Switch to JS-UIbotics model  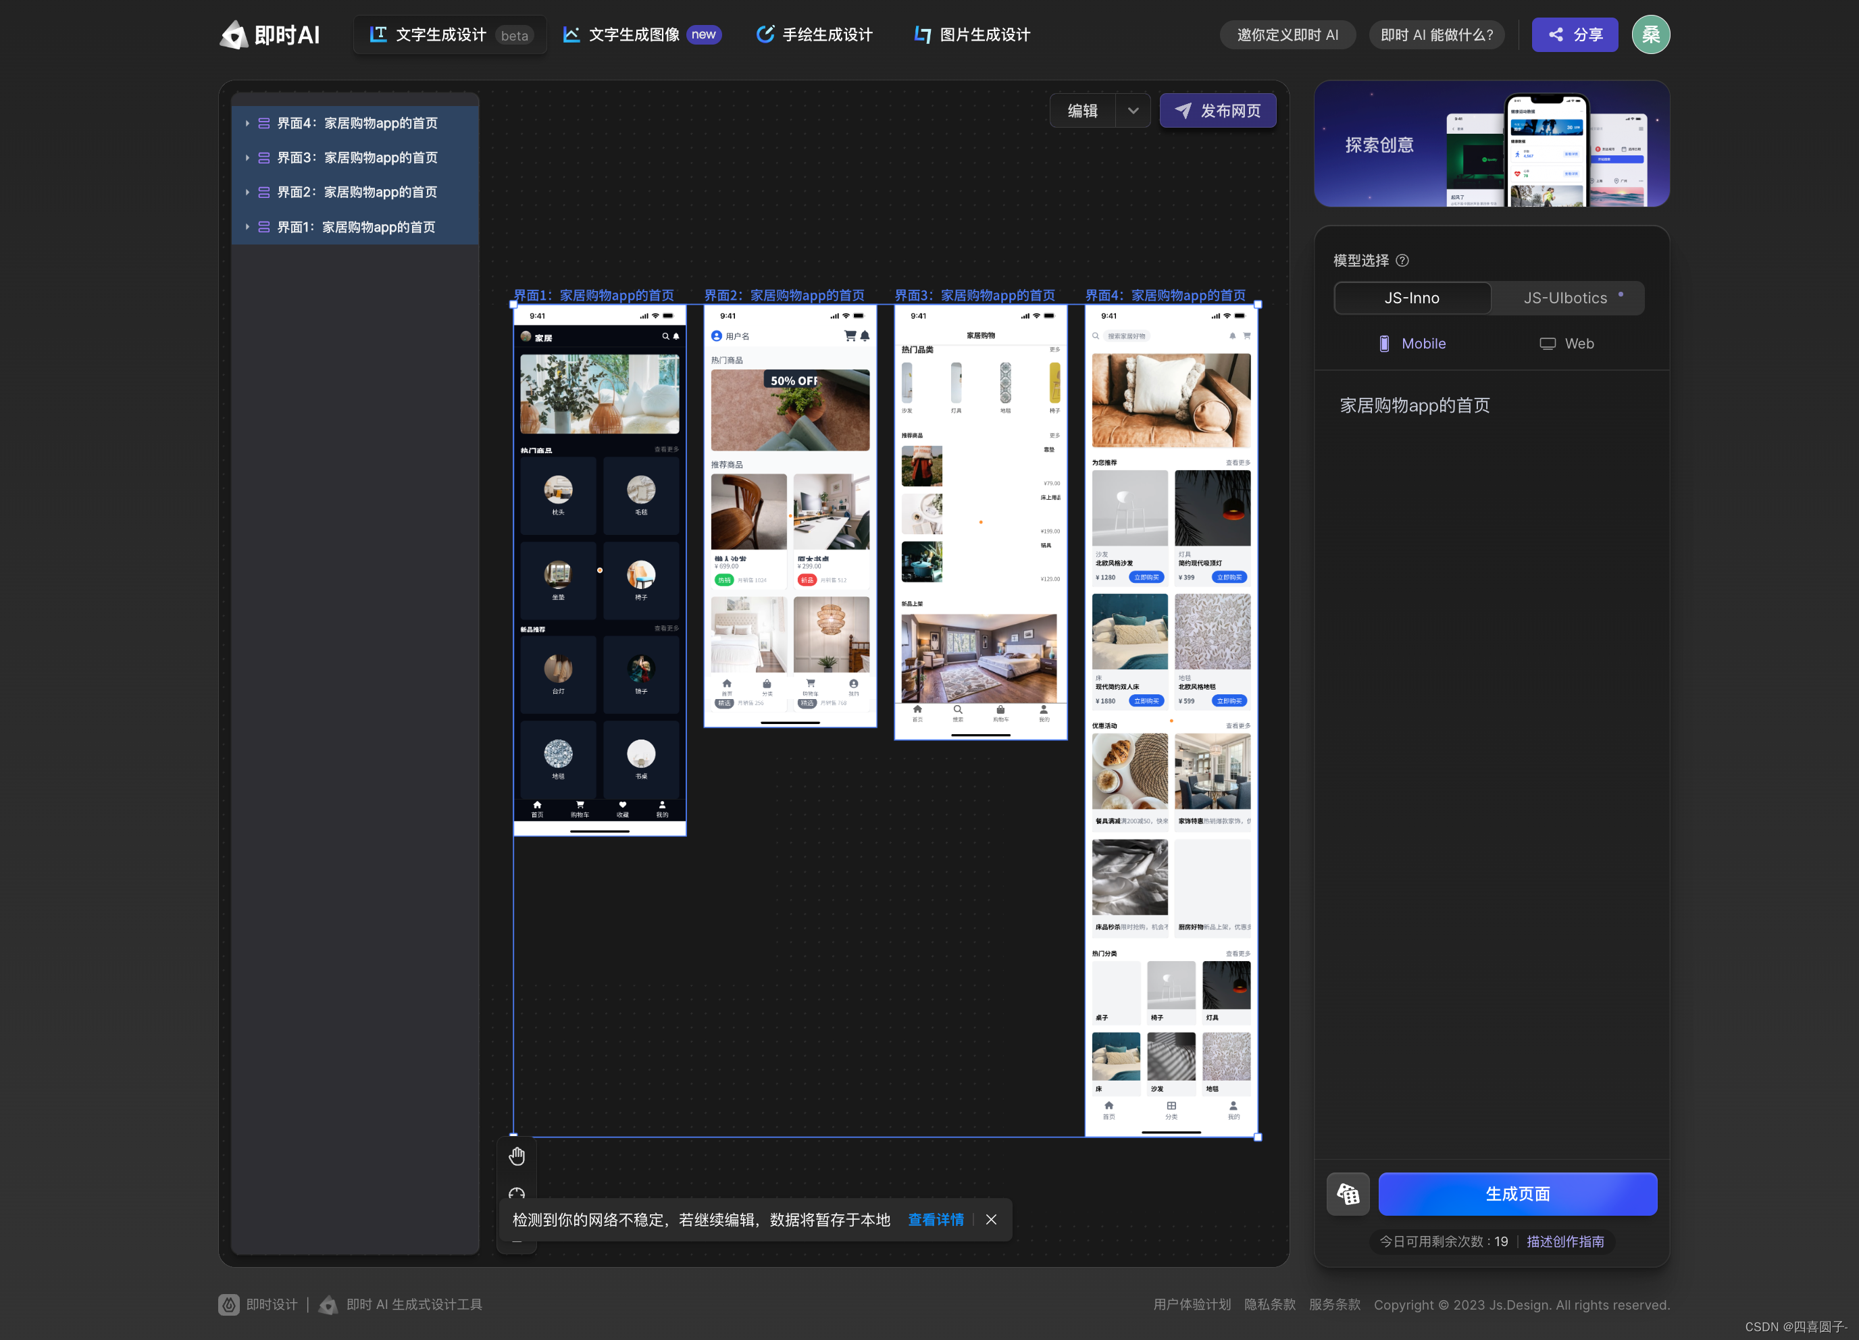1566,299
